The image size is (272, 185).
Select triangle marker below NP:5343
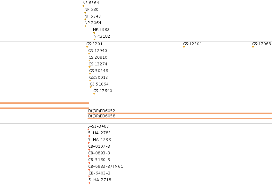[x=85, y=19]
